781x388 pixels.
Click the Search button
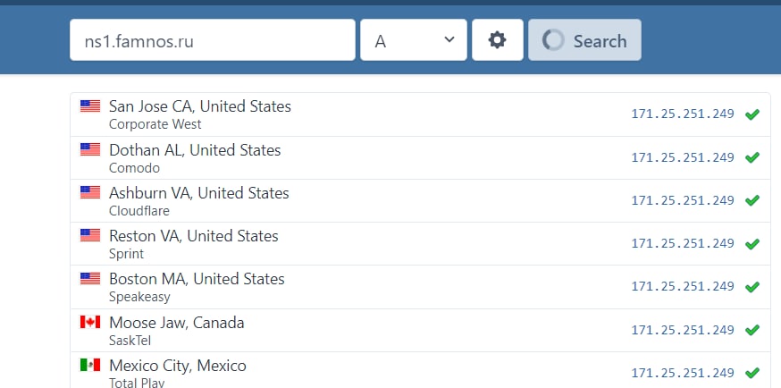click(584, 40)
